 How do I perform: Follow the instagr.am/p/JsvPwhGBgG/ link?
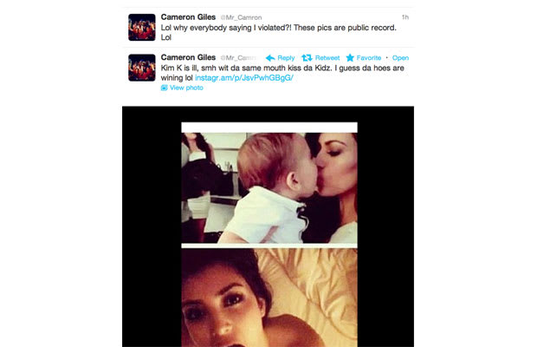[244, 78]
